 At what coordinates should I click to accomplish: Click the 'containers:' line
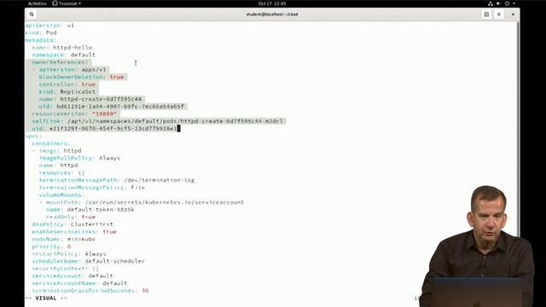click(x=51, y=143)
